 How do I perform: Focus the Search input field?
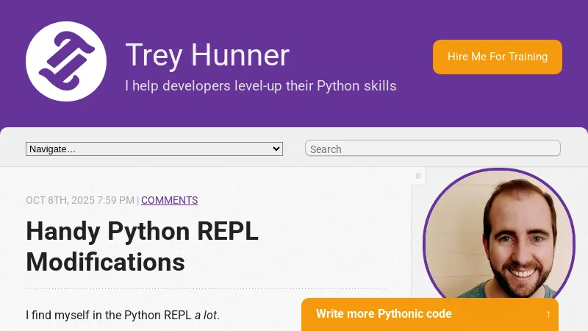click(x=432, y=149)
